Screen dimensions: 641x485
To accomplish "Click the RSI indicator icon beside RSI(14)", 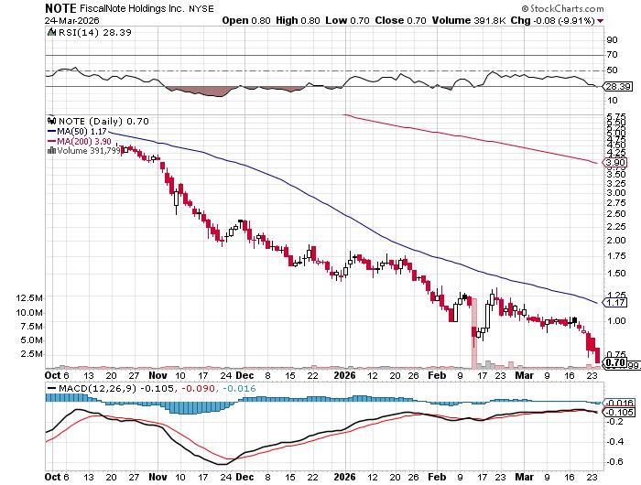I will (x=51, y=32).
